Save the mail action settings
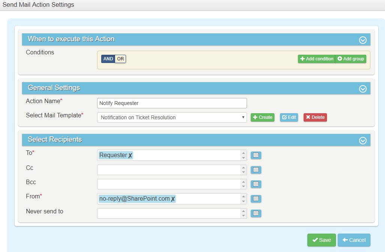 coord(321,240)
